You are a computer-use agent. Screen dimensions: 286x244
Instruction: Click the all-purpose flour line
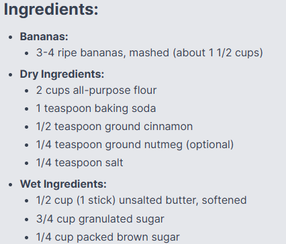pyautogui.click(x=97, y=90)
